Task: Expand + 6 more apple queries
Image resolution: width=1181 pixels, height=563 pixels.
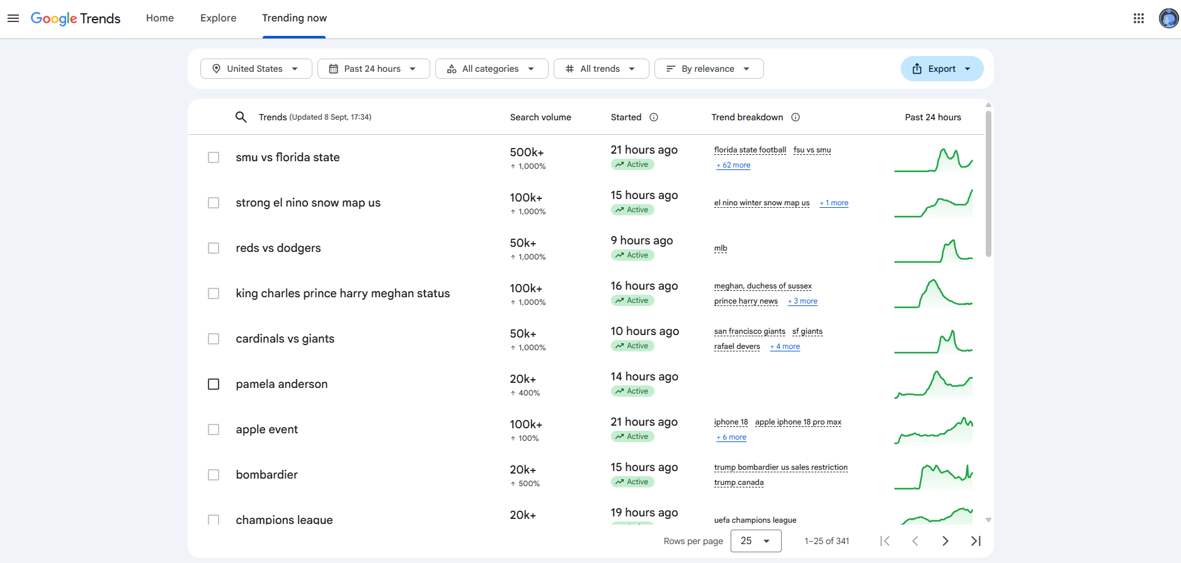Action: [x=731, y=437]
